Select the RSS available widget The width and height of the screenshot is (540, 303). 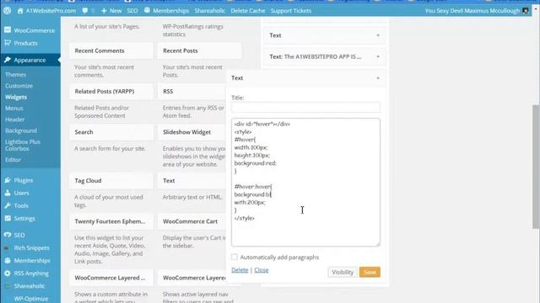pyautogui.click(x=192, y=92)
